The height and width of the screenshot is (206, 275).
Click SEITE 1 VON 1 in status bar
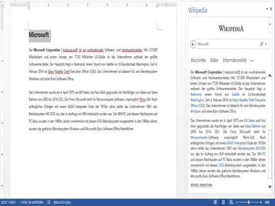9,202
